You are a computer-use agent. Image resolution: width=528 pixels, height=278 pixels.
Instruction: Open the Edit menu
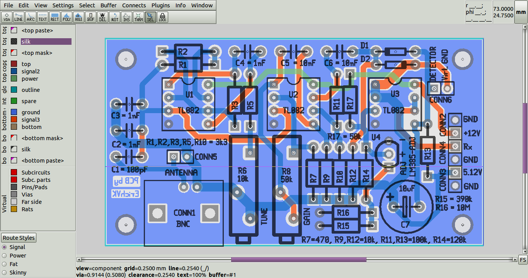[24, 5]
